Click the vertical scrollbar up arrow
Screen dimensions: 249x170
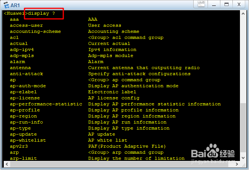tap(243, 14)
